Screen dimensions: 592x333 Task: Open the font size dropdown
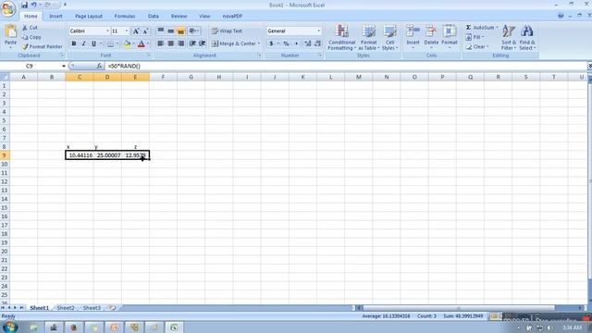click(127, 31)
